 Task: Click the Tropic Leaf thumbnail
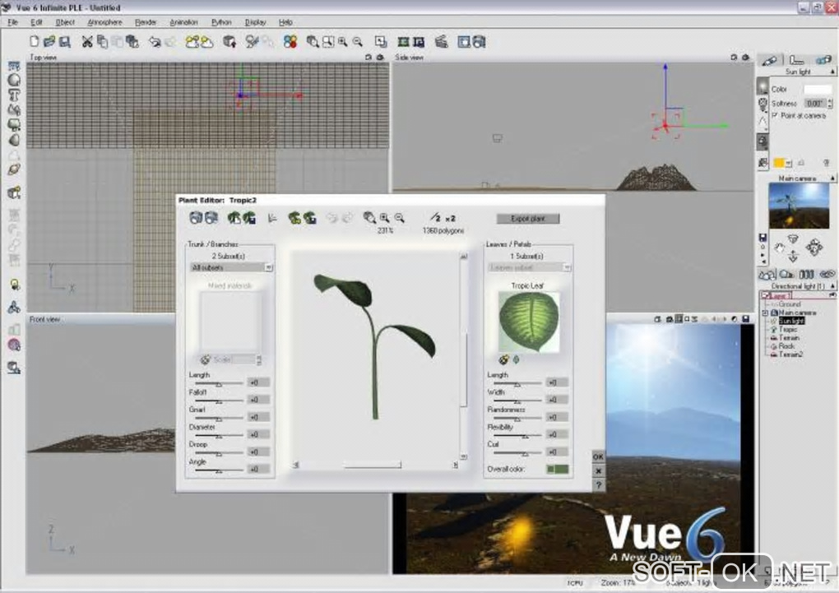tap(529, 322)
